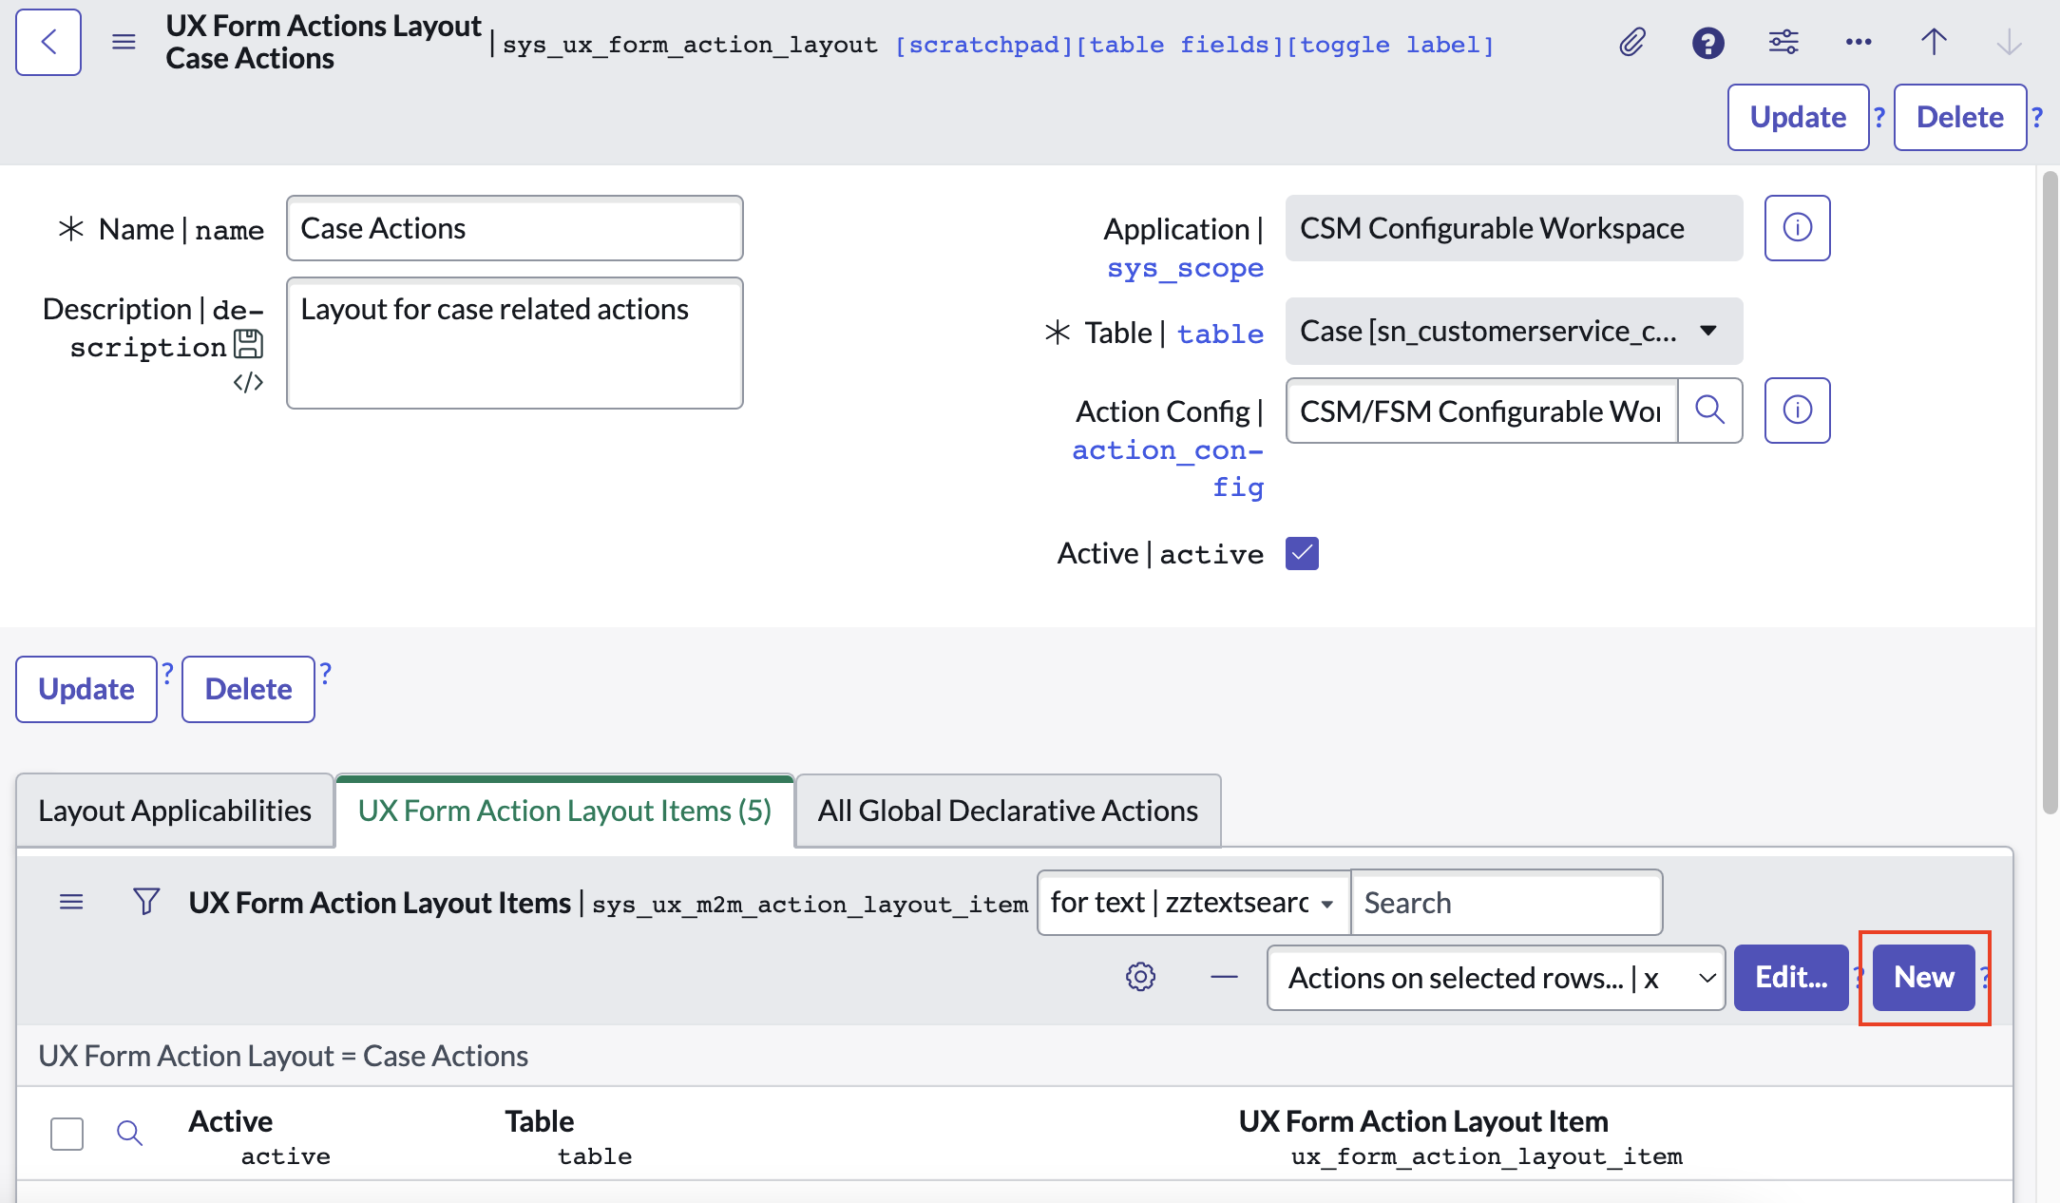Click the list filter funnel icon
Viewport: 2060px width, 1203px height.
[146, 901]
